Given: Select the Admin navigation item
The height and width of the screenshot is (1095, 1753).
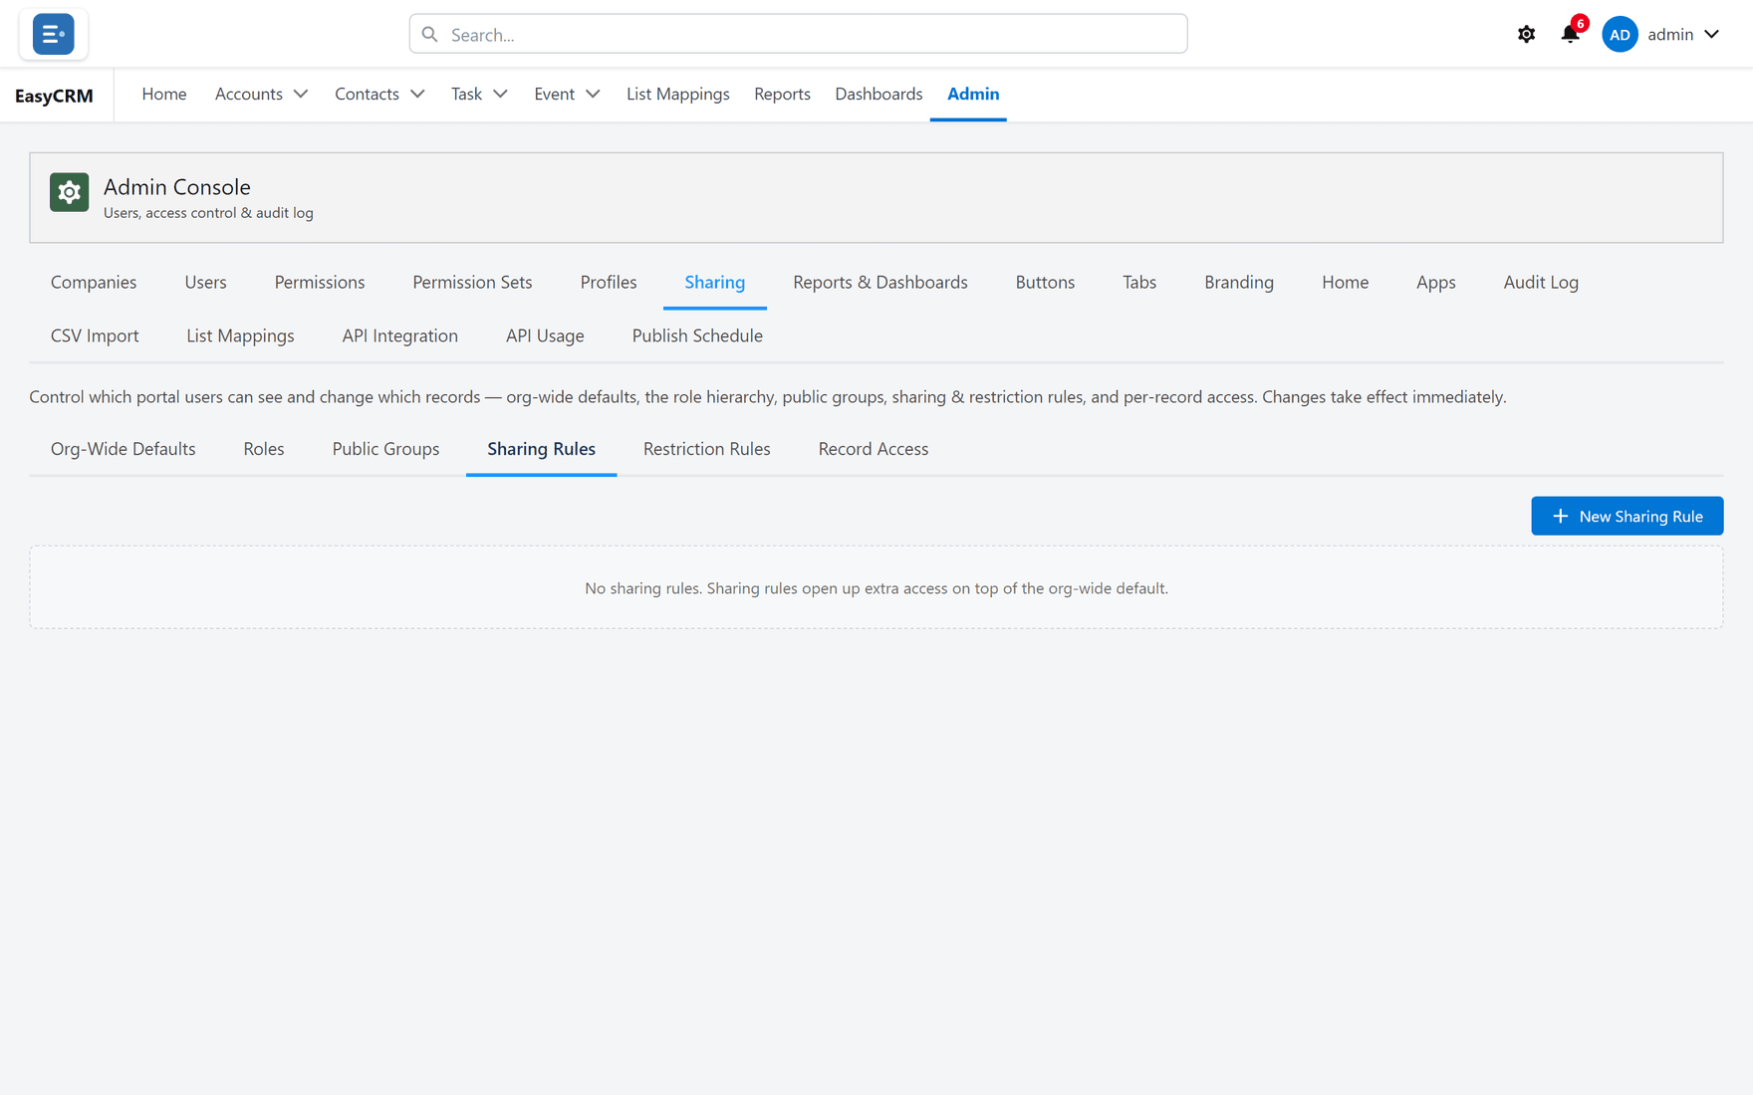Looking at the screenshot, I should point(973,94).
